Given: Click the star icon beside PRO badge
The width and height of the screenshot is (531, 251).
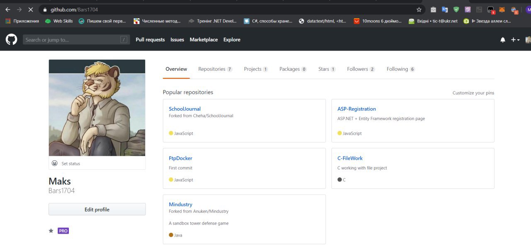Looking at the screenshot, I should point(51,231).
